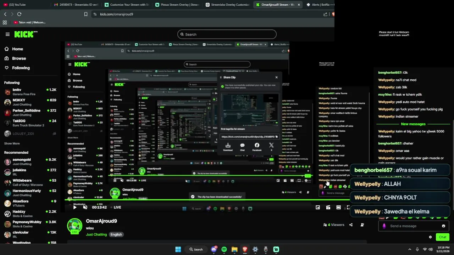Jump to LIVE in the player
The image size is (454, 255).
pos(116,207)
